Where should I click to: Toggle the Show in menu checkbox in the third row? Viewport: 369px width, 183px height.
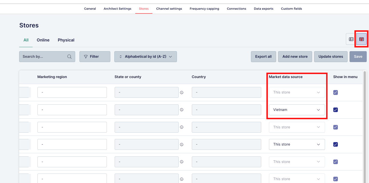click(x=336, y=127)
